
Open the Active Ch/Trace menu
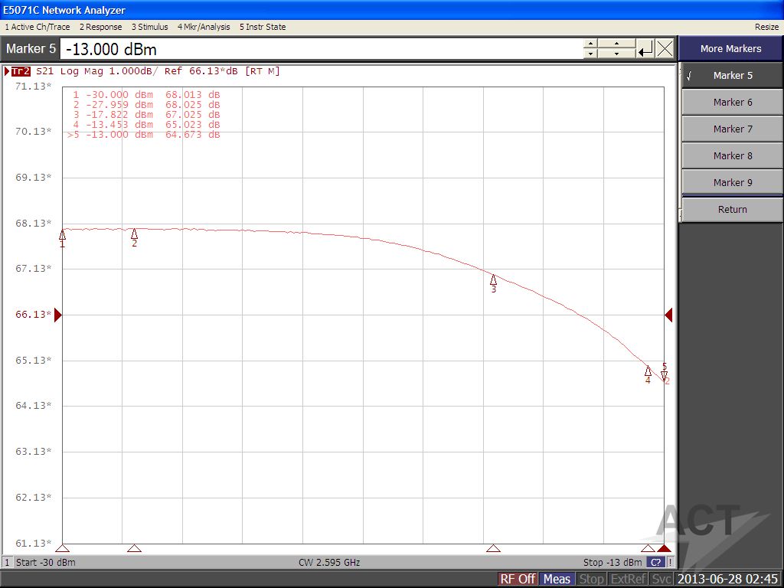pyautogui.click(x=38, y=27)
